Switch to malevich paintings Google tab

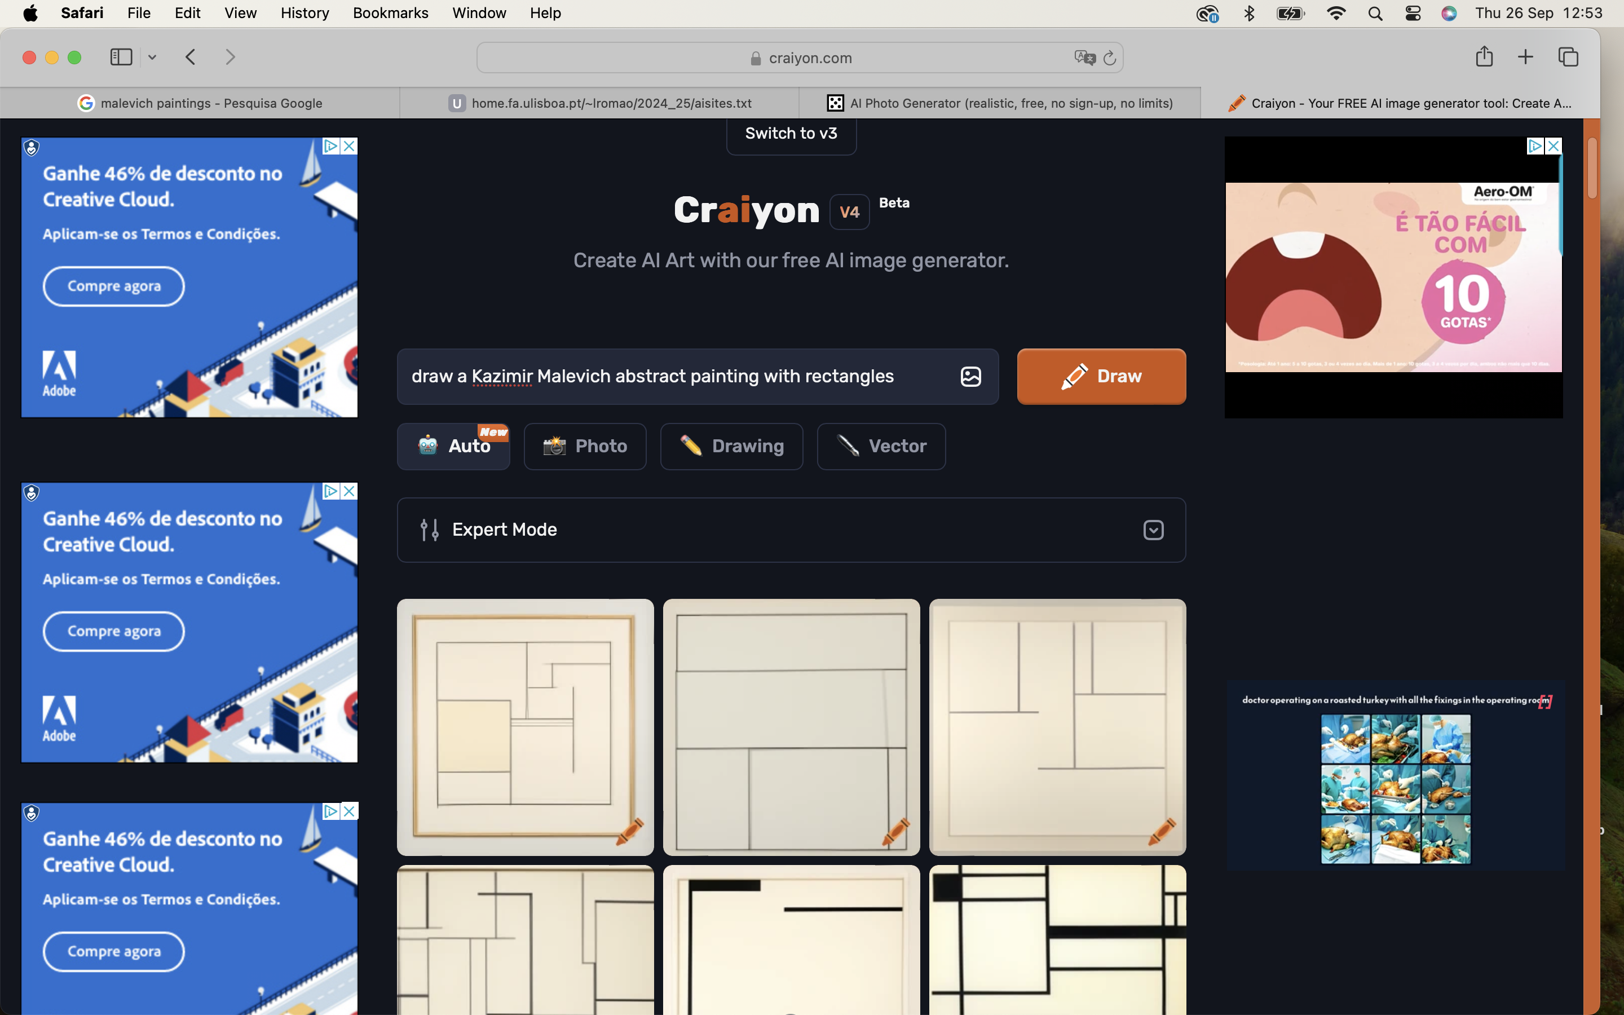200,103
